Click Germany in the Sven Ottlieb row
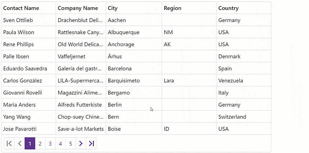 pos(244,20)
